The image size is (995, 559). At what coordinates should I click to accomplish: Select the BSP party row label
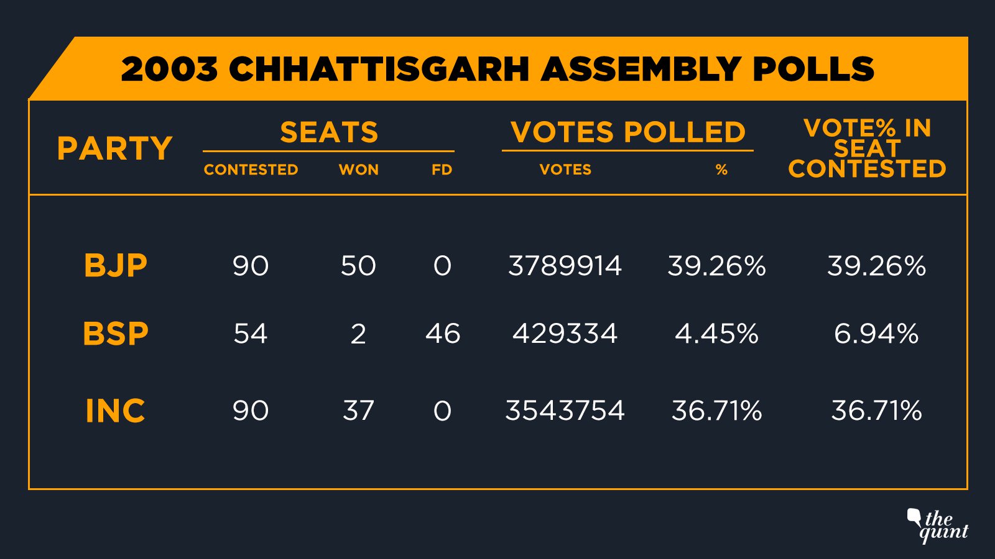pyautogui.click(x=116, y=334)
